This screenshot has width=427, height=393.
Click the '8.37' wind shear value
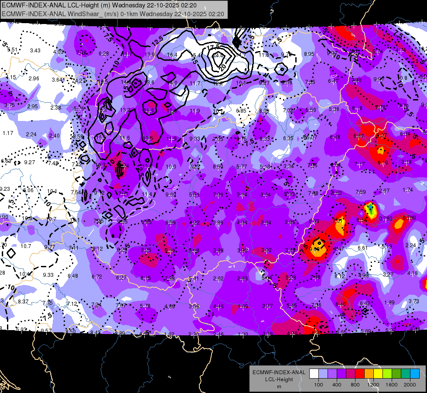tap(23, 302)
